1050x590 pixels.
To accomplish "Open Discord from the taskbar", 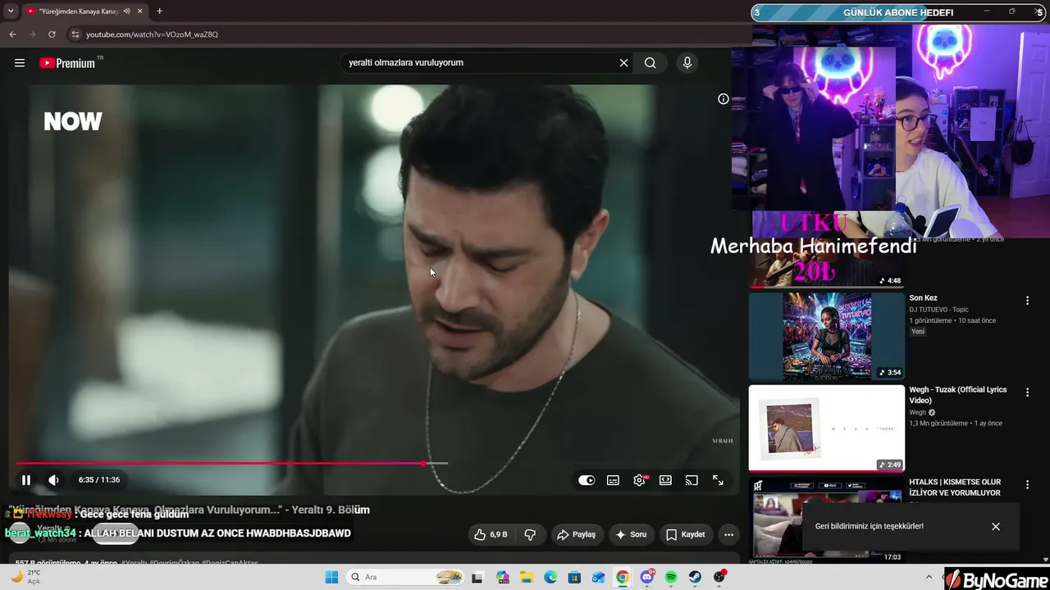I will [647, 578].
